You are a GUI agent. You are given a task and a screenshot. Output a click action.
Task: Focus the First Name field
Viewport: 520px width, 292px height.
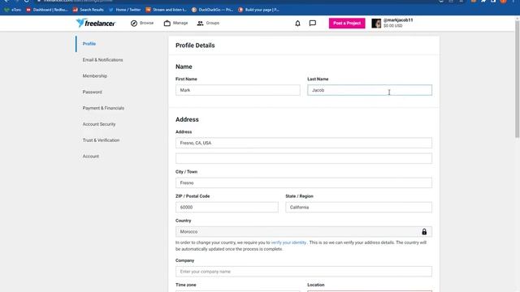point(238,90)
